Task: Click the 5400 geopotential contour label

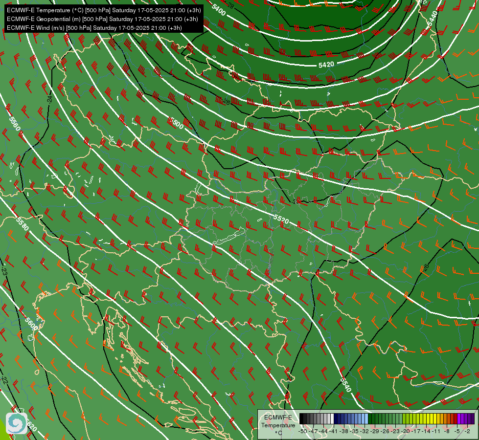Action: (218, 10)
